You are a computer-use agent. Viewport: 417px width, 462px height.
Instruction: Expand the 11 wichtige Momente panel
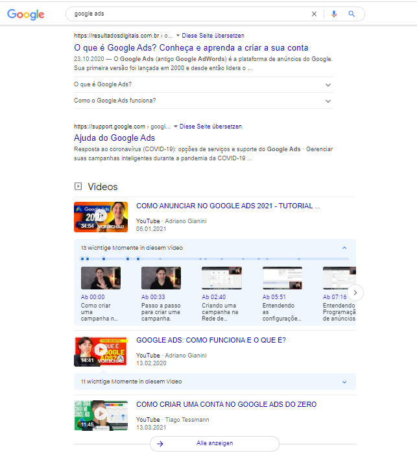(215, 382)
